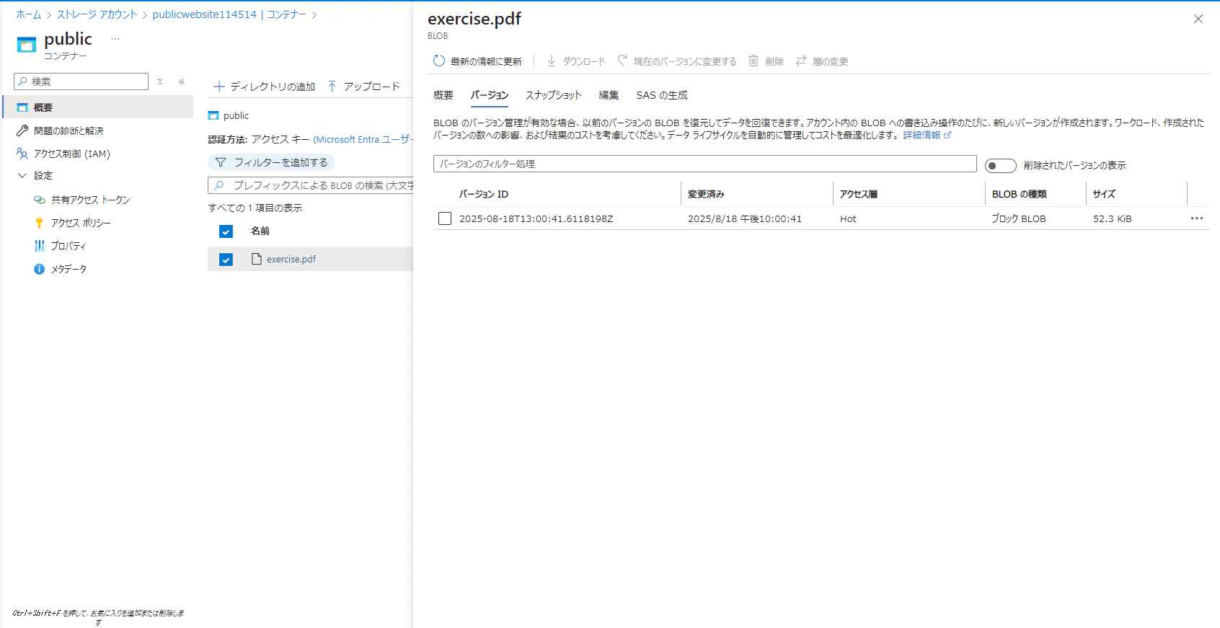Click the public container icon in header
Screen dimensions: 1220x628
(27, 45)
